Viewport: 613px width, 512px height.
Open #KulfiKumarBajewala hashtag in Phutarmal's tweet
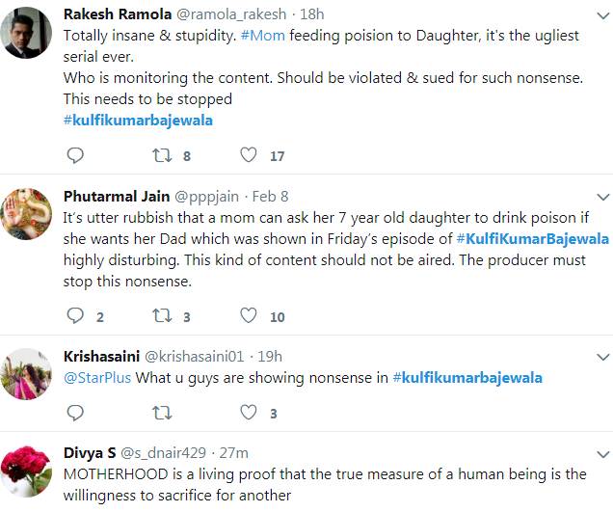click(x=532, y=238)
